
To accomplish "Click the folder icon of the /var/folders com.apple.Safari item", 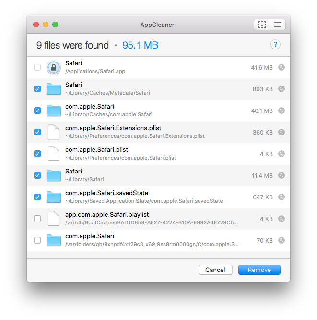I will click(54, 240).
